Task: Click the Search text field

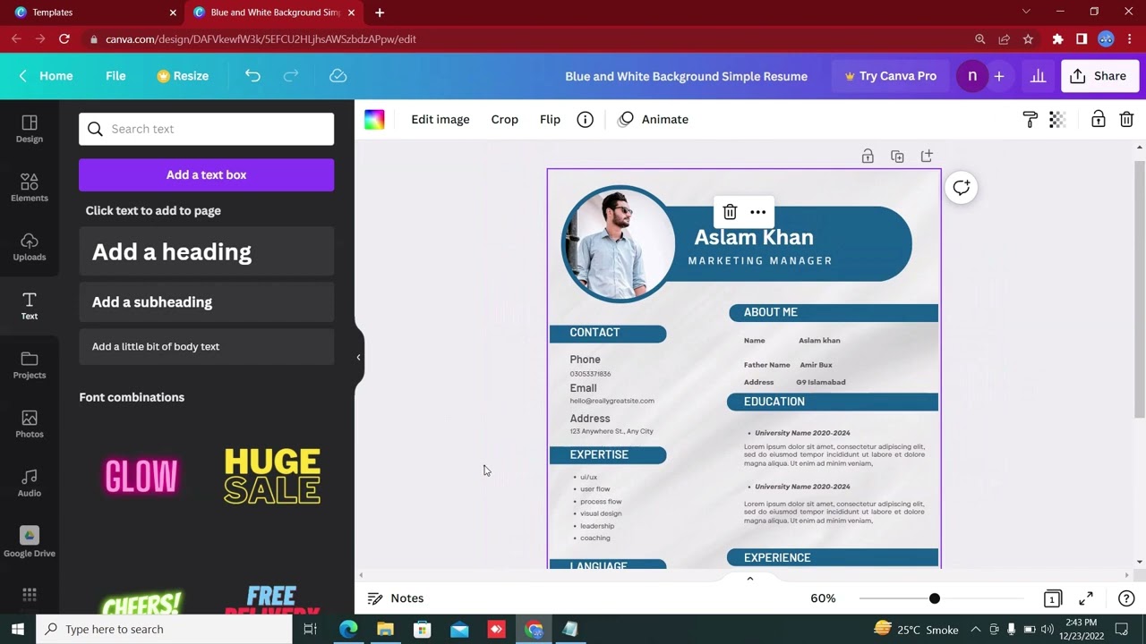Action: tap(206, 129)
